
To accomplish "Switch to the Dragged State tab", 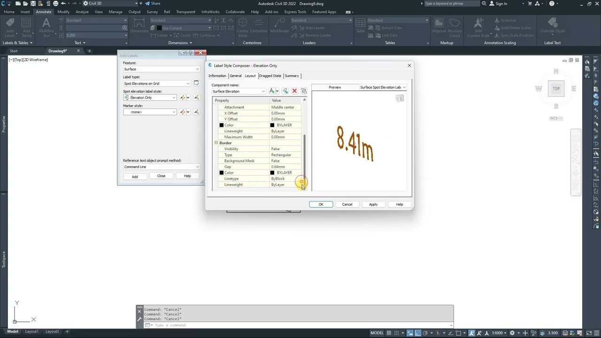I will [270, 76].
